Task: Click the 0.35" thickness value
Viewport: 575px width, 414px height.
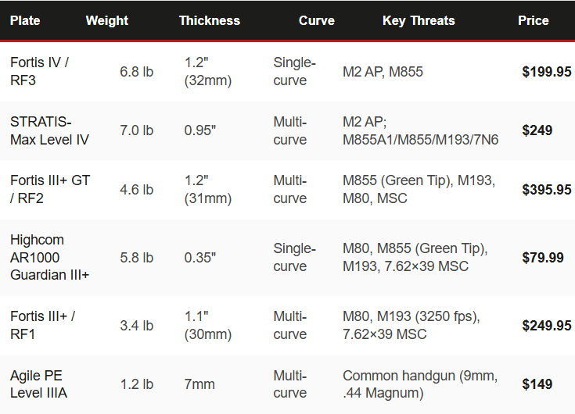Action: pos(201,257)
